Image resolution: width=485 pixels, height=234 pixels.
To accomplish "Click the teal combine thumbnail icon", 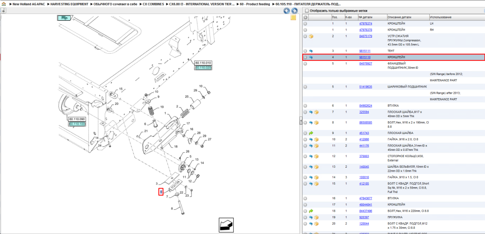I will click(65, 18).
